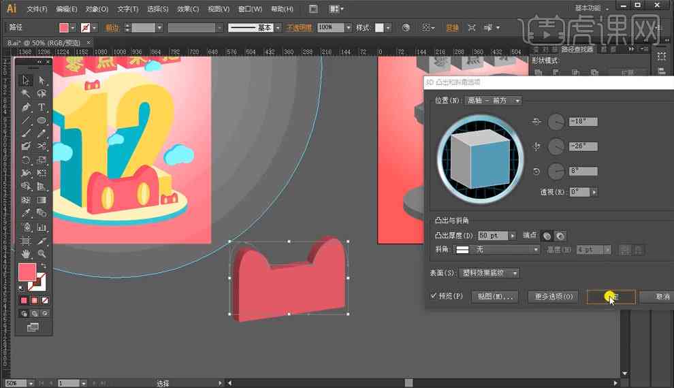Screen dimensions: 674x388
Task: Select the Magic Wand tool
Action: 25,94
